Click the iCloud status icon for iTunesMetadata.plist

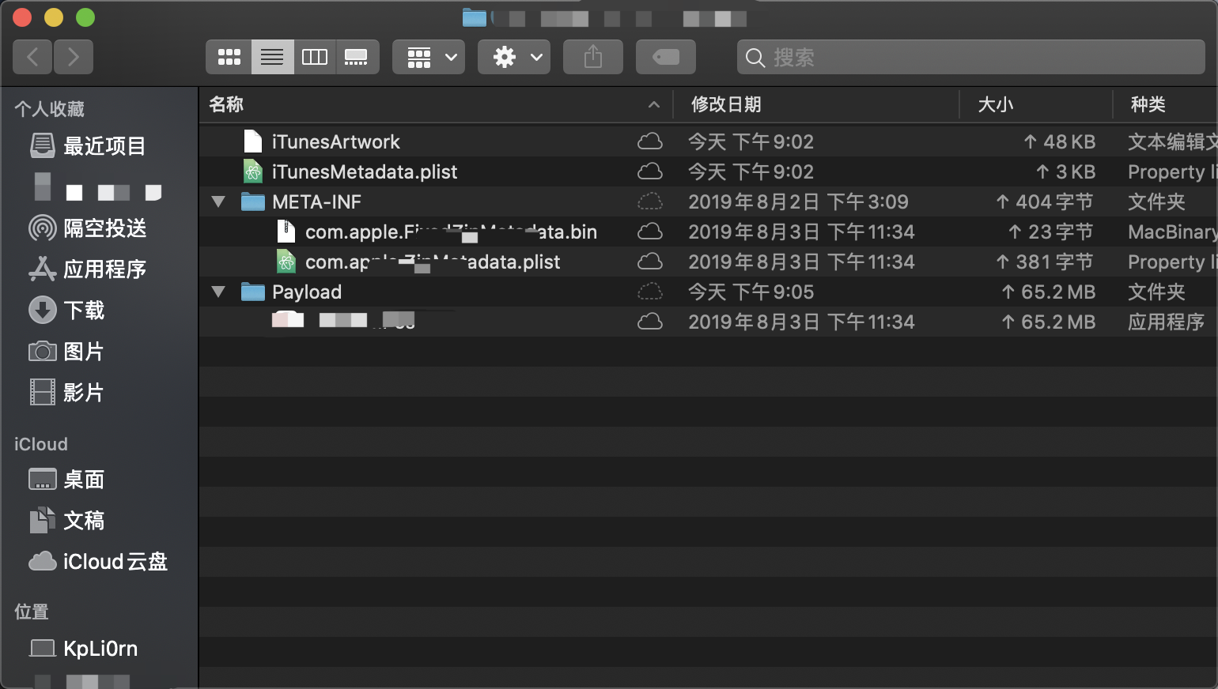[650, 171]
